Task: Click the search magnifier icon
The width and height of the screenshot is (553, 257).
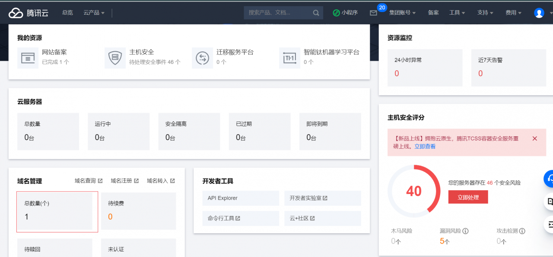Action: click(x=315, y=13)
